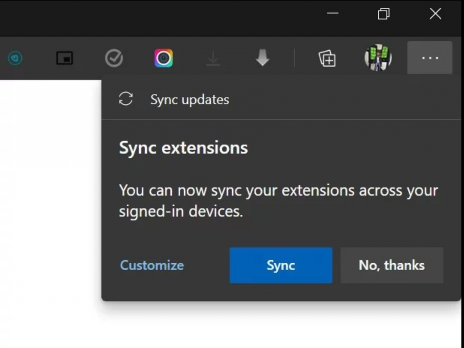The width and height of the screenshot is (464, 348).
Task: Click the circled checkmark extension icon
Action: 114,58
